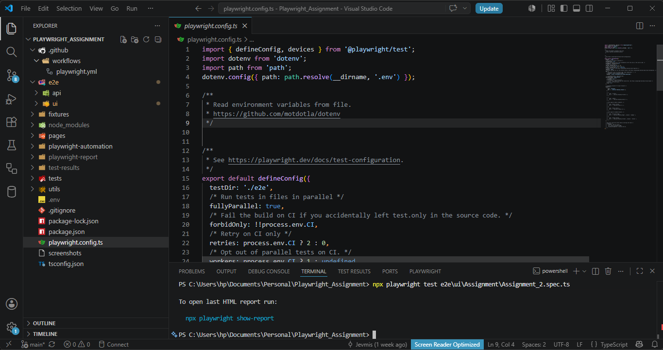Switch to the PROBLEMS panel tab

point(192,271)
